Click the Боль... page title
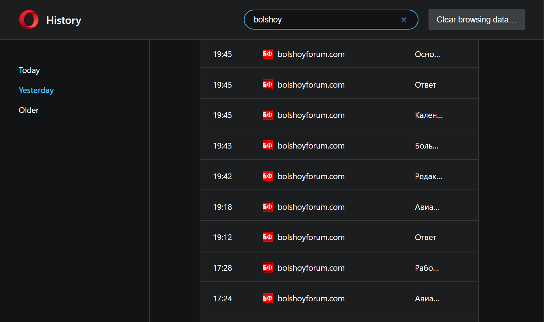 pyautogui.click(x=427, y=146)
